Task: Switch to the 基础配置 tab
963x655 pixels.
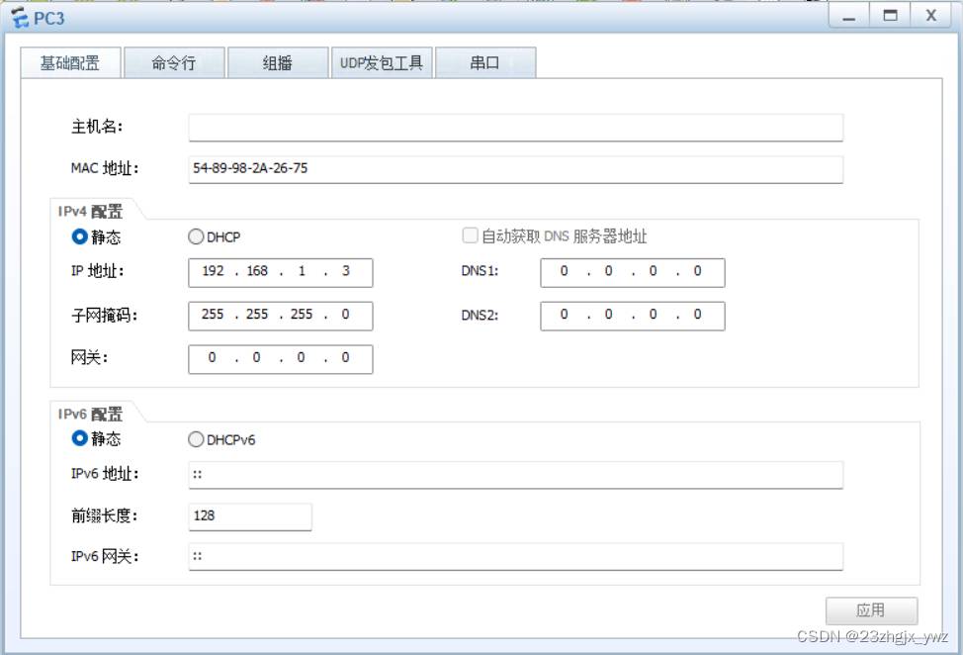Action: coord(70,62)
